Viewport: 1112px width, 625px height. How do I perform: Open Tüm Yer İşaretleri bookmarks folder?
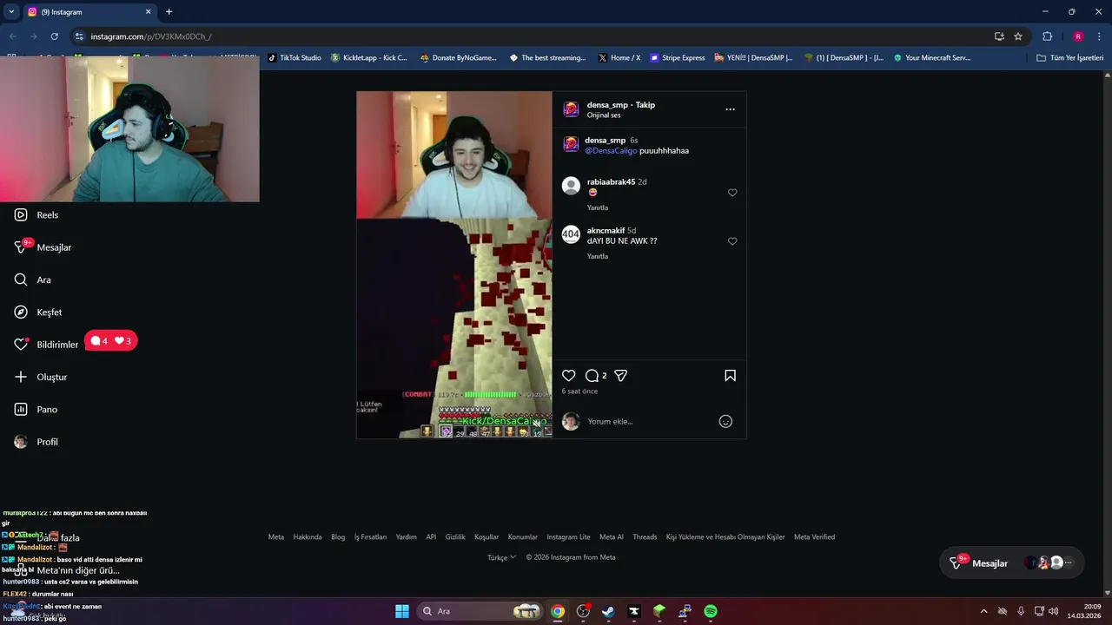coord(1069,58)
